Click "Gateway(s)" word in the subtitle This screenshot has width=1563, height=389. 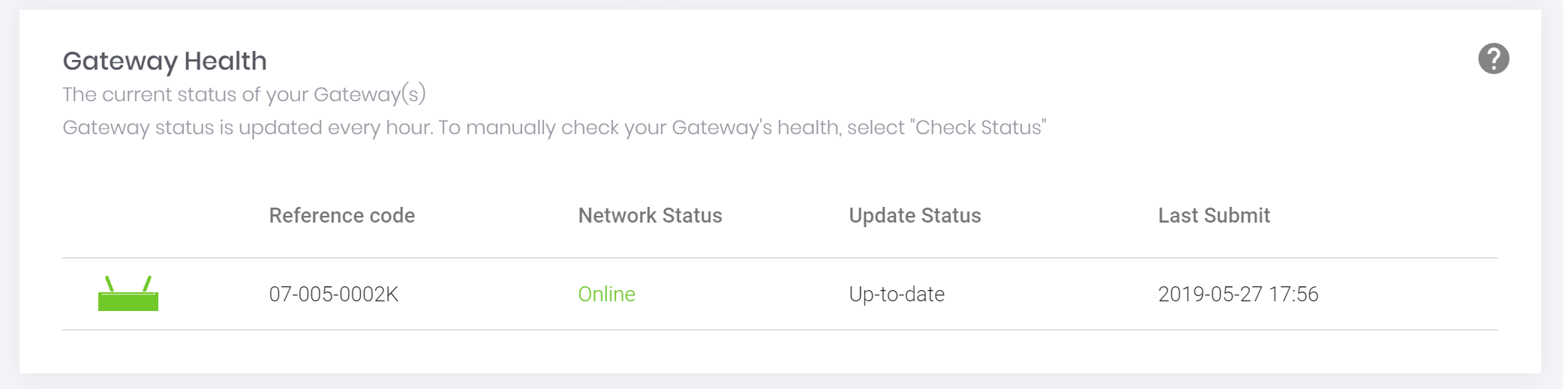(x=369, y=94)
